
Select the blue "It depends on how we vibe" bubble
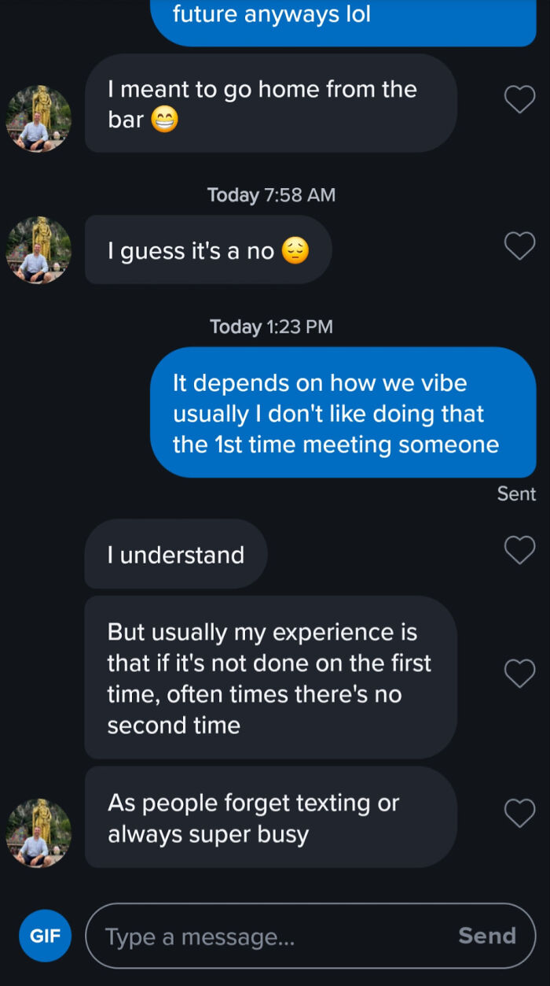[x=346, y=412]
